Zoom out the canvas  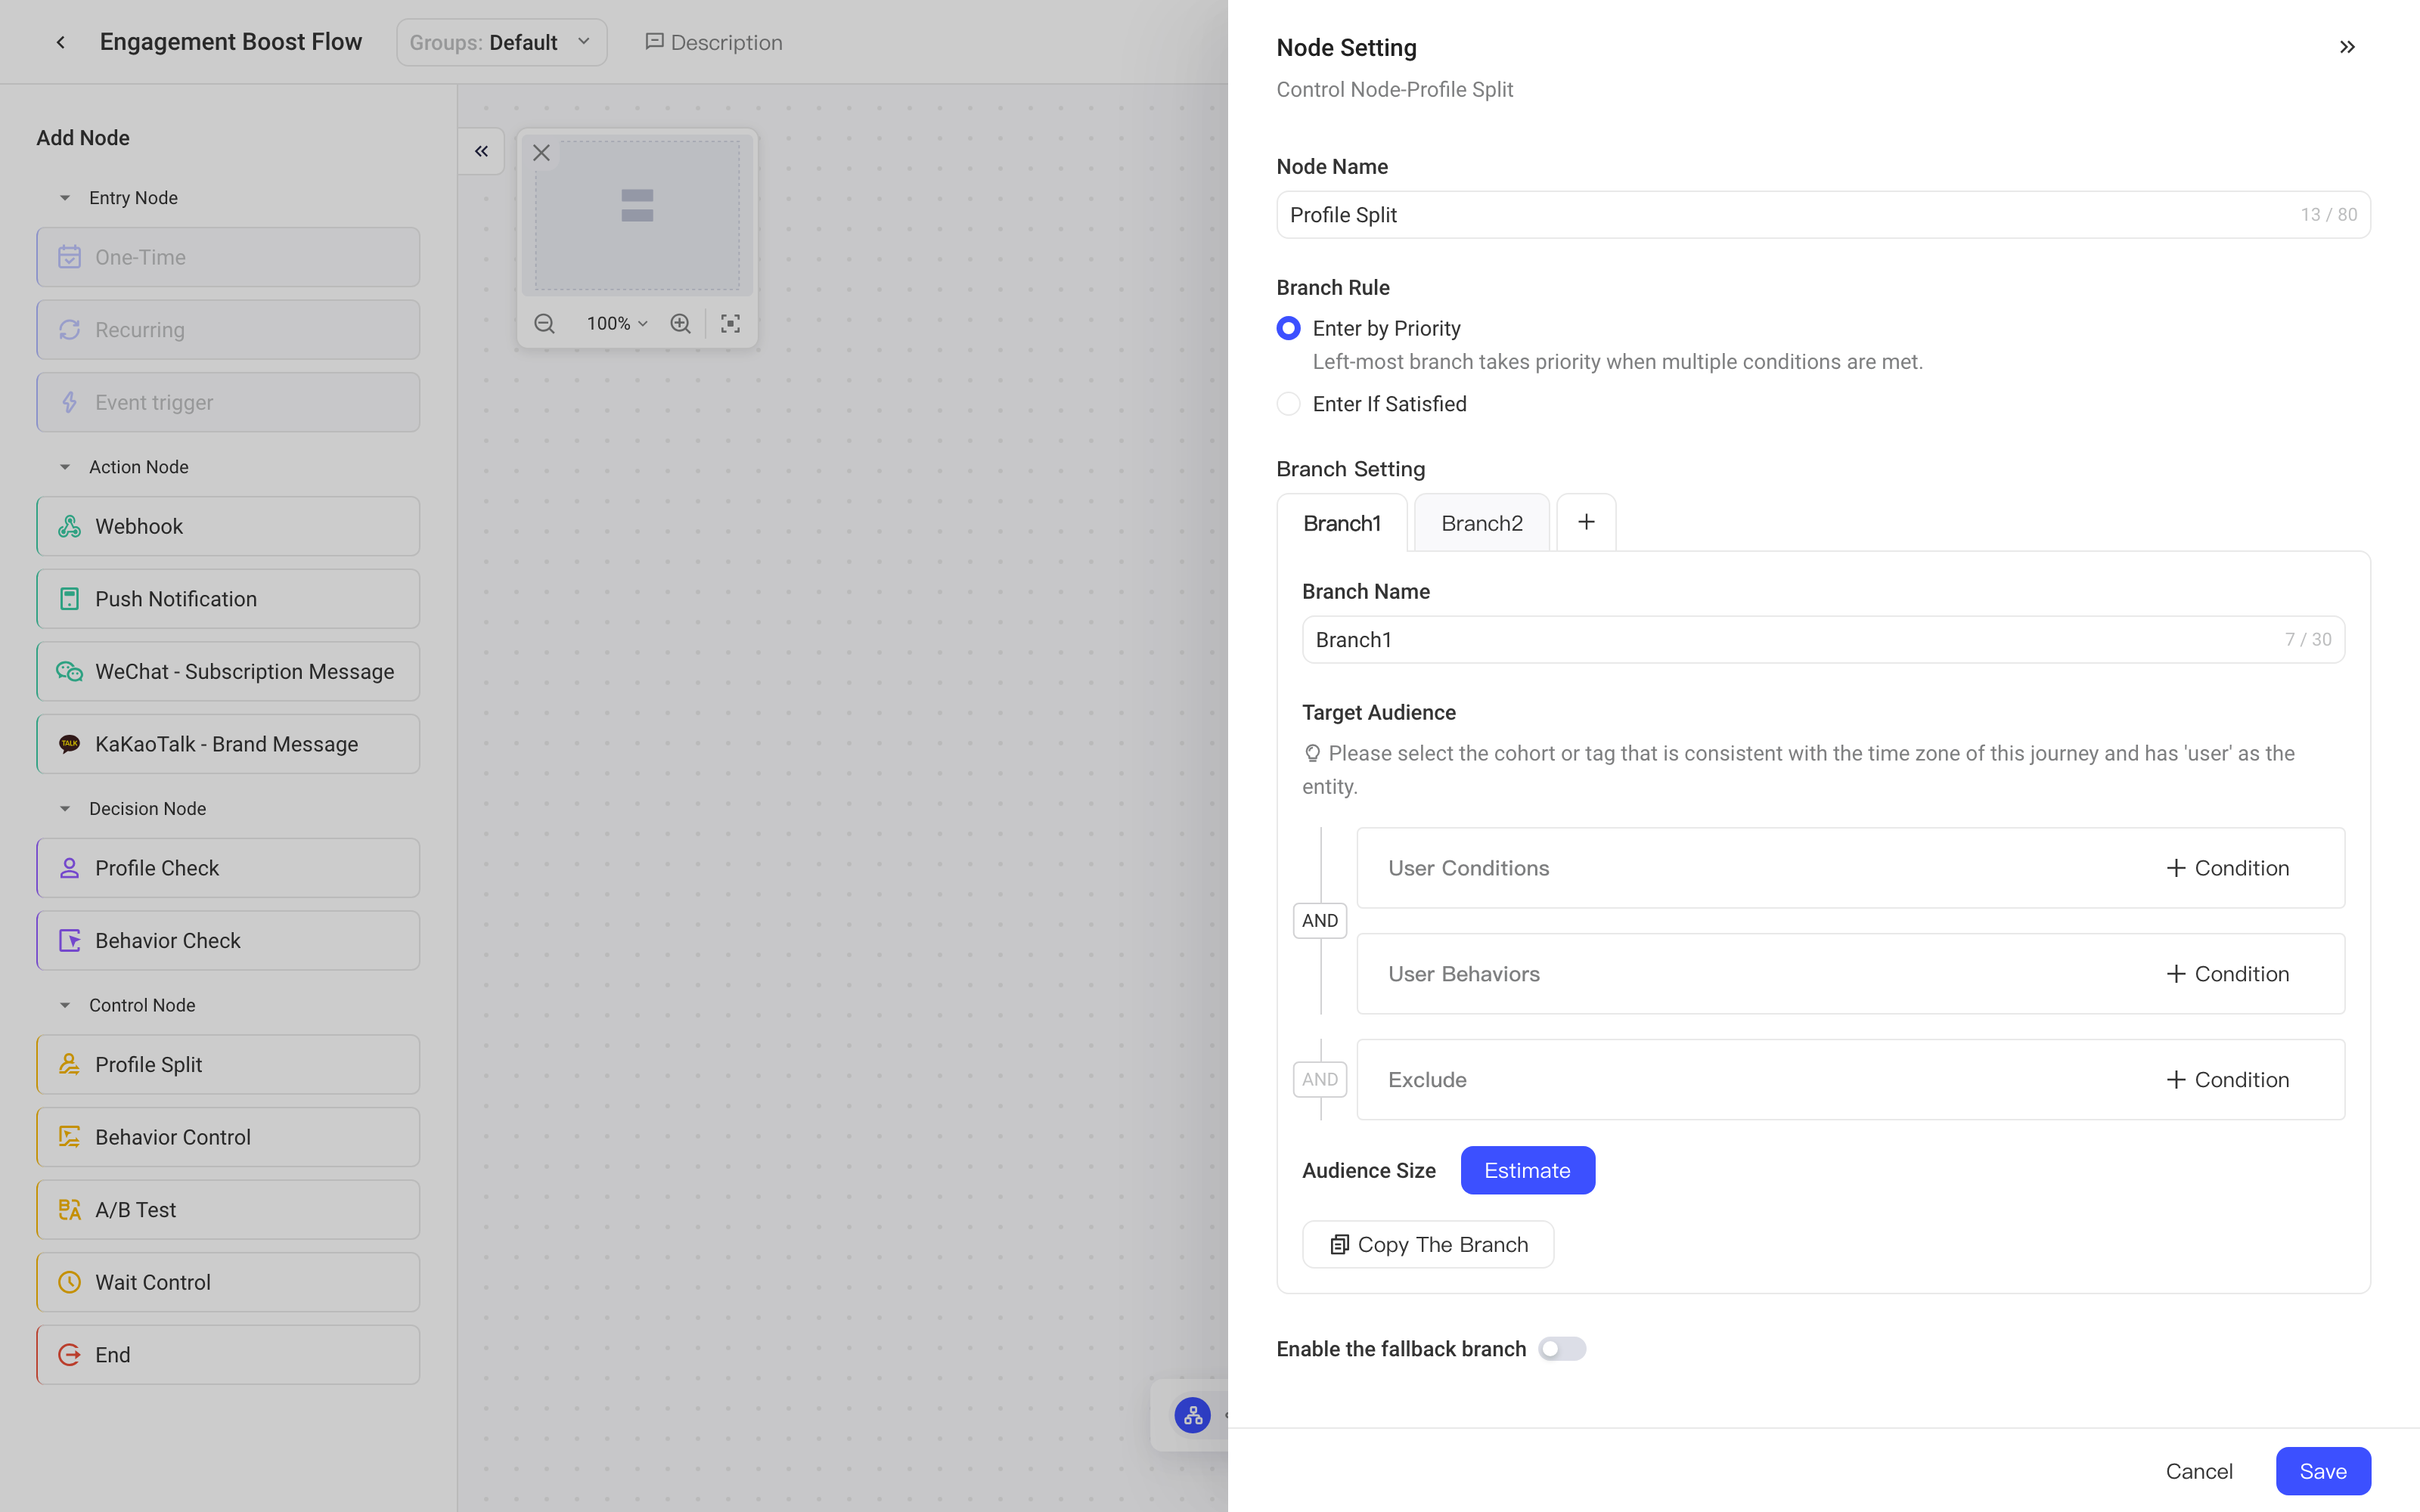click(544, 323)
